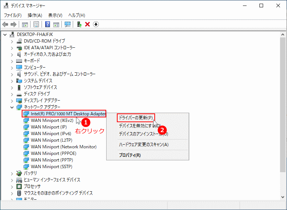Choose デバイスのアンインストール in the context menu
The height and width of the screenshot is (210, 287).
point(147,134)
